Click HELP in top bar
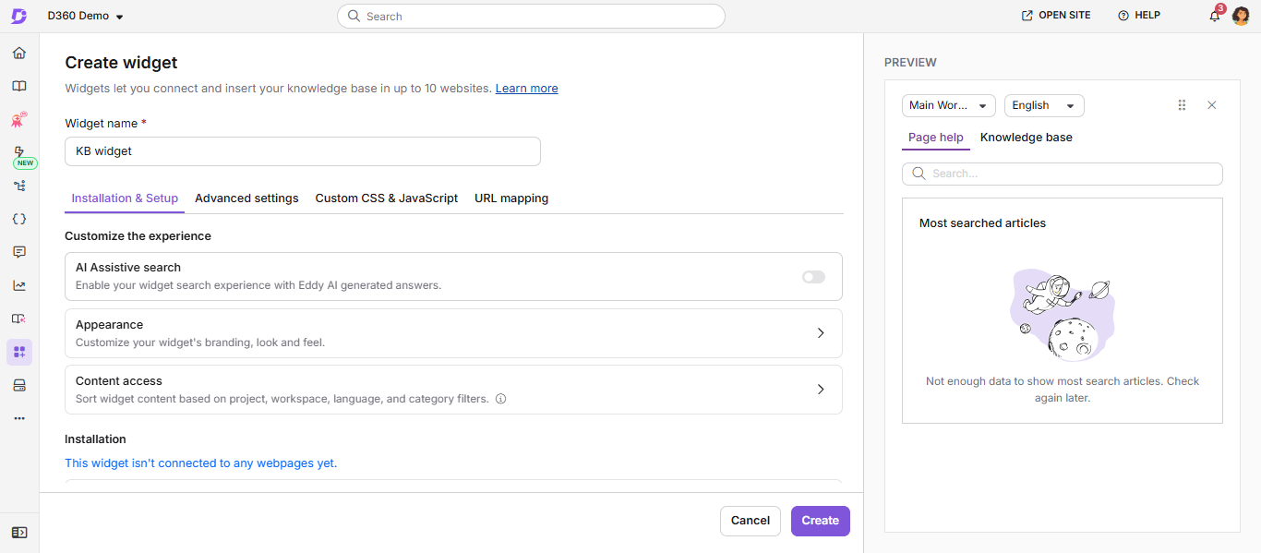Viewport: 1261px width, 553px height. 1139,16
